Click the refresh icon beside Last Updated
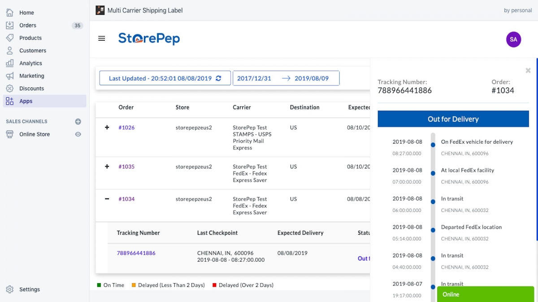 coord(218,78)
